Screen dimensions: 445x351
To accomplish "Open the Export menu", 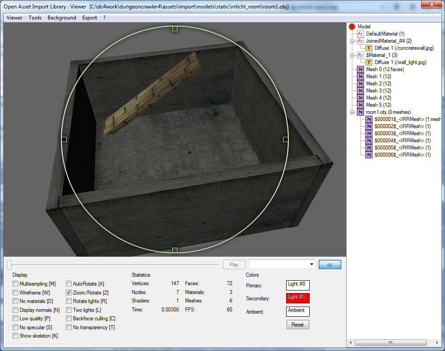I will click(x=89, y=18).
